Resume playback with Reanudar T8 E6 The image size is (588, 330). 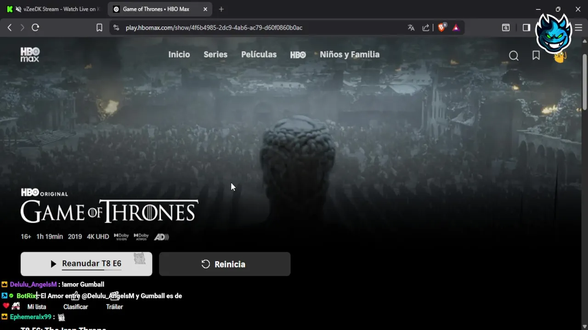pyautogui.click(x=86, y=264)
